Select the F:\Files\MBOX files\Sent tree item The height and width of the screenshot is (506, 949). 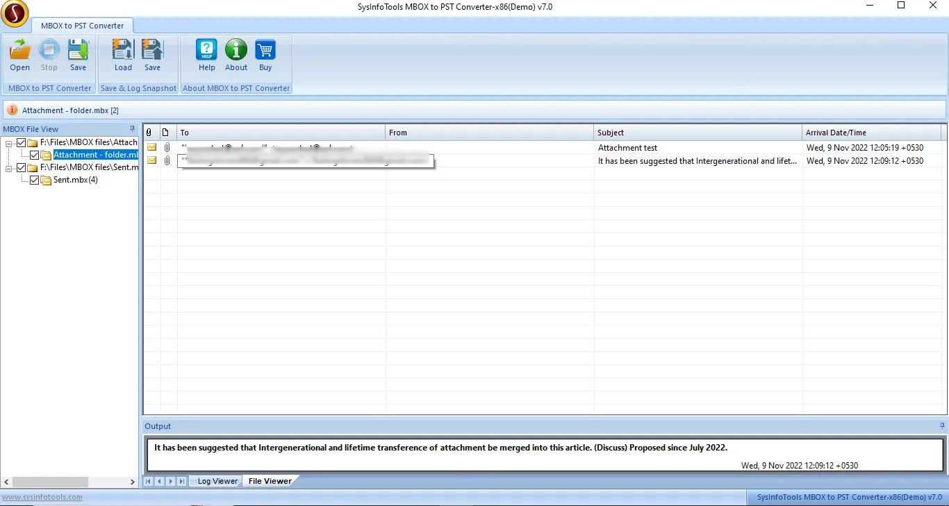[89, 167]
